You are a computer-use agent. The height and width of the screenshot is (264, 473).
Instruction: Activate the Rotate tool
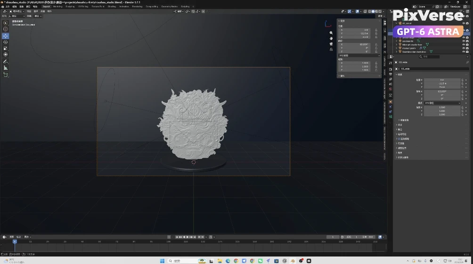[6, 42]
